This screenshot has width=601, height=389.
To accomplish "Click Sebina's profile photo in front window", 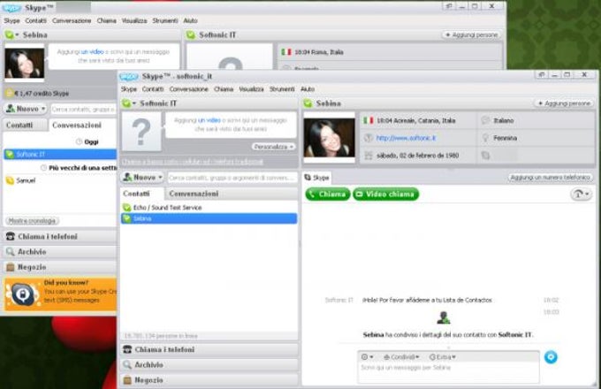I will click(330, 138).
